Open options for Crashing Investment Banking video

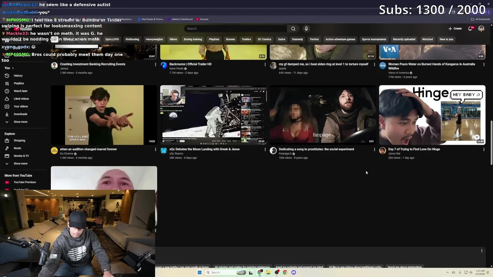click(156, 65)
